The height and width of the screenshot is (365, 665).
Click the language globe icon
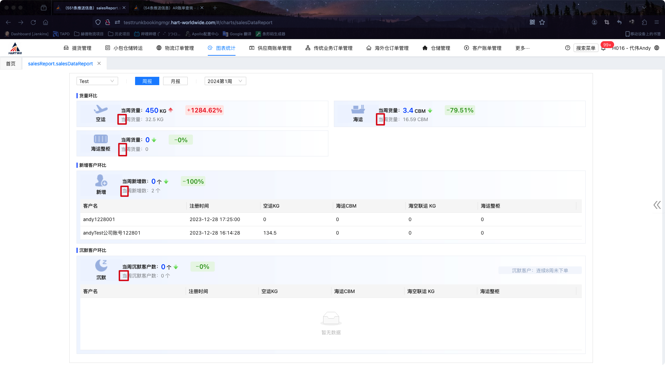pyautogui.click(x=657, y=48)
